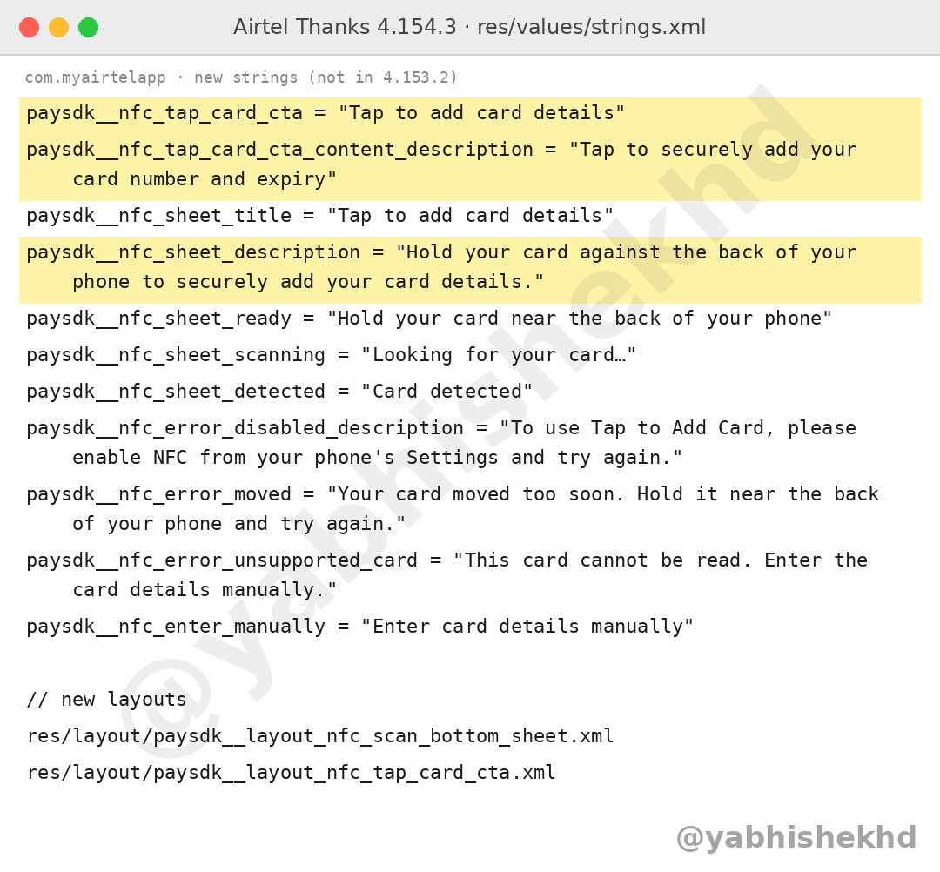Image resolution: width=940 pixels, height=872 pixels.
Task: Click the paysdk__nfc_error_unsupported_card line
Action: point(447,574)
